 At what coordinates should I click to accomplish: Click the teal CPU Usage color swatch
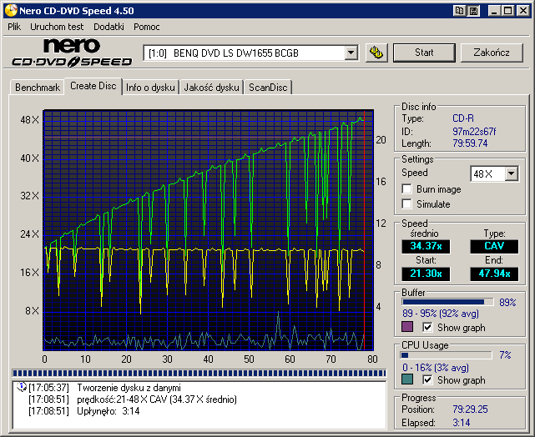pos(407,379)
